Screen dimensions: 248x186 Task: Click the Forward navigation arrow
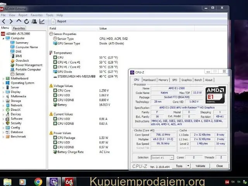(11, 21)
